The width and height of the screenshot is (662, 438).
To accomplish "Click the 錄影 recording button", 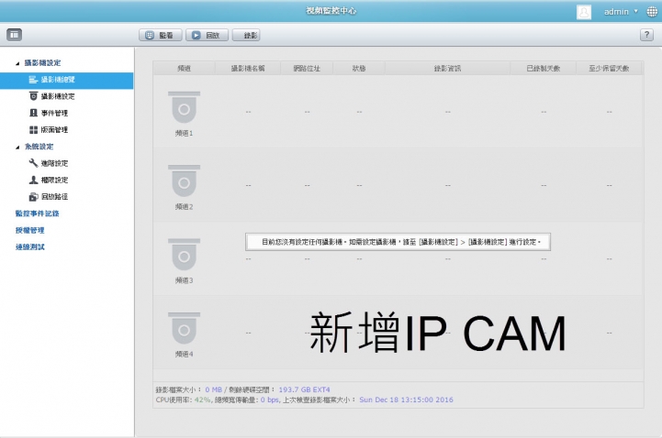I will [x=246, y=36].
